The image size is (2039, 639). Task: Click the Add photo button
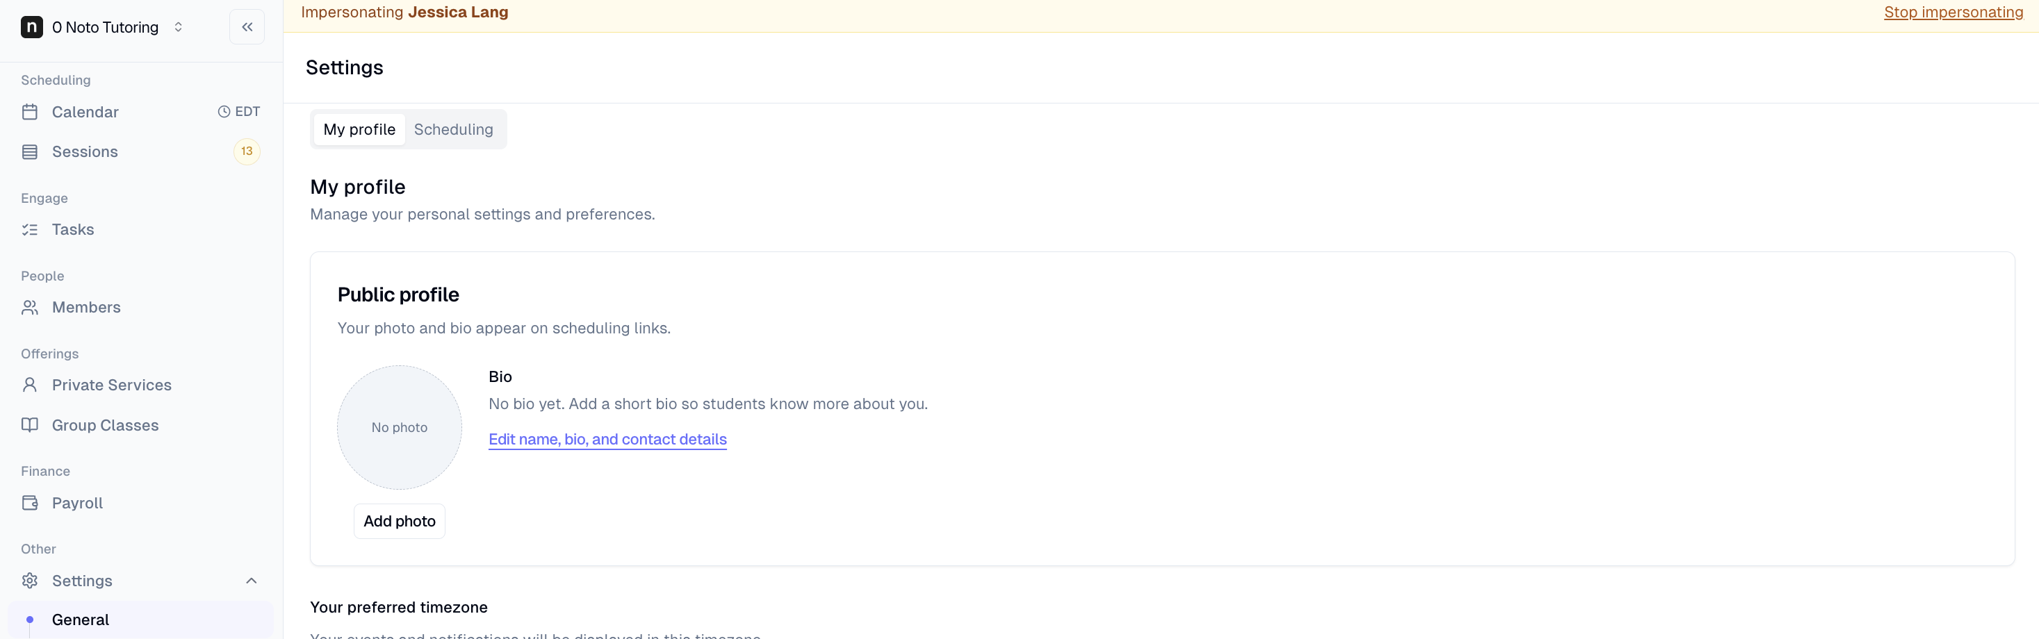400,521
